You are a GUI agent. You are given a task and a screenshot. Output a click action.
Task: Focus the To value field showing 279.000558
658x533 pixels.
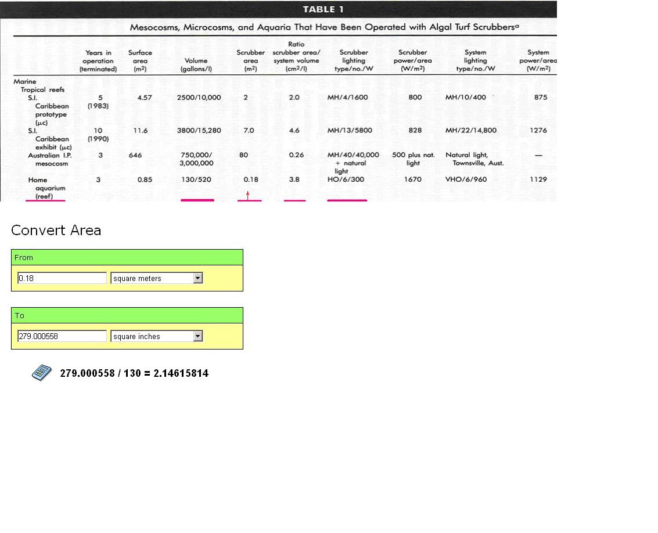pos(62,336)
